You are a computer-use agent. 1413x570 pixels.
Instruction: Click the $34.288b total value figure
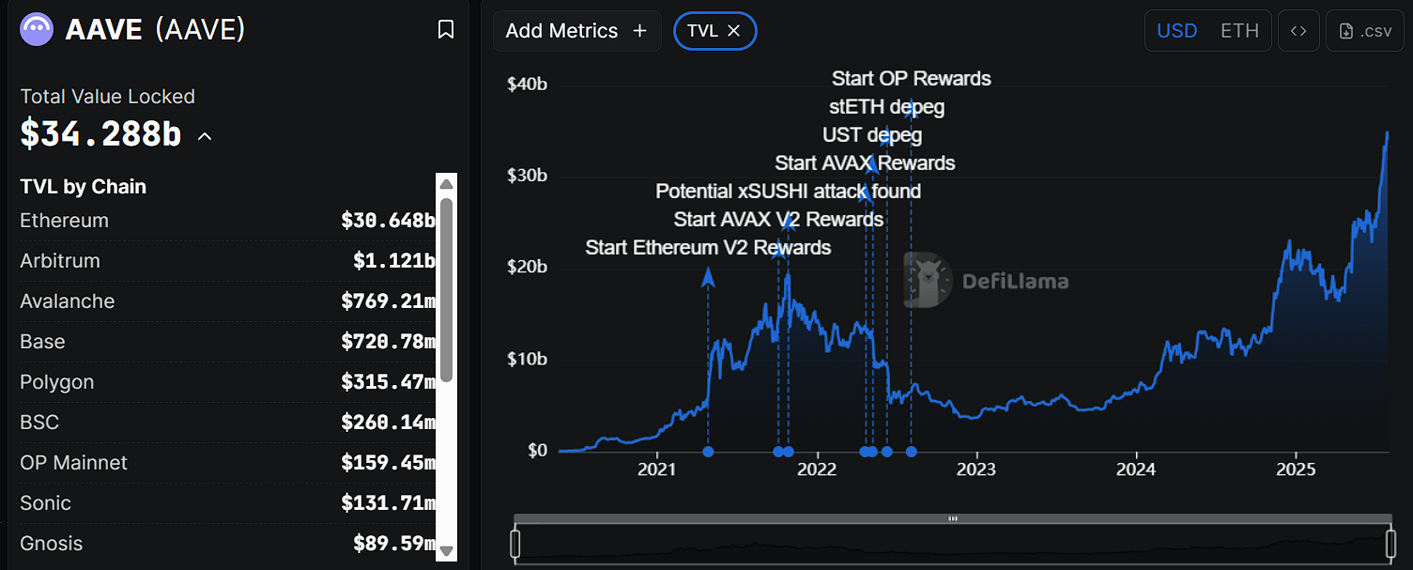click(100, 134)
